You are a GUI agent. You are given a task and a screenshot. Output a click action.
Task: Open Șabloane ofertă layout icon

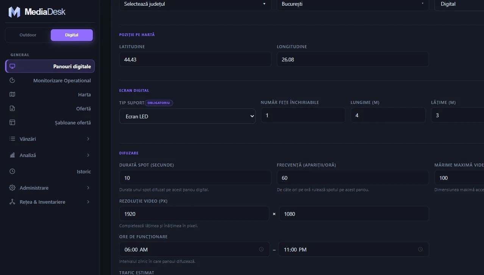12,123
